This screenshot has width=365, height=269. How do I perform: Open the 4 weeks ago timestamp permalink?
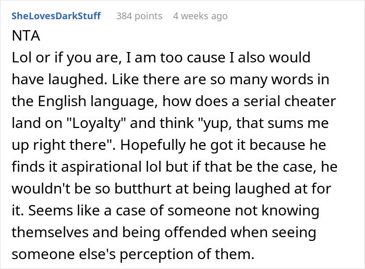pyautogui.click(x=200, y=16)
